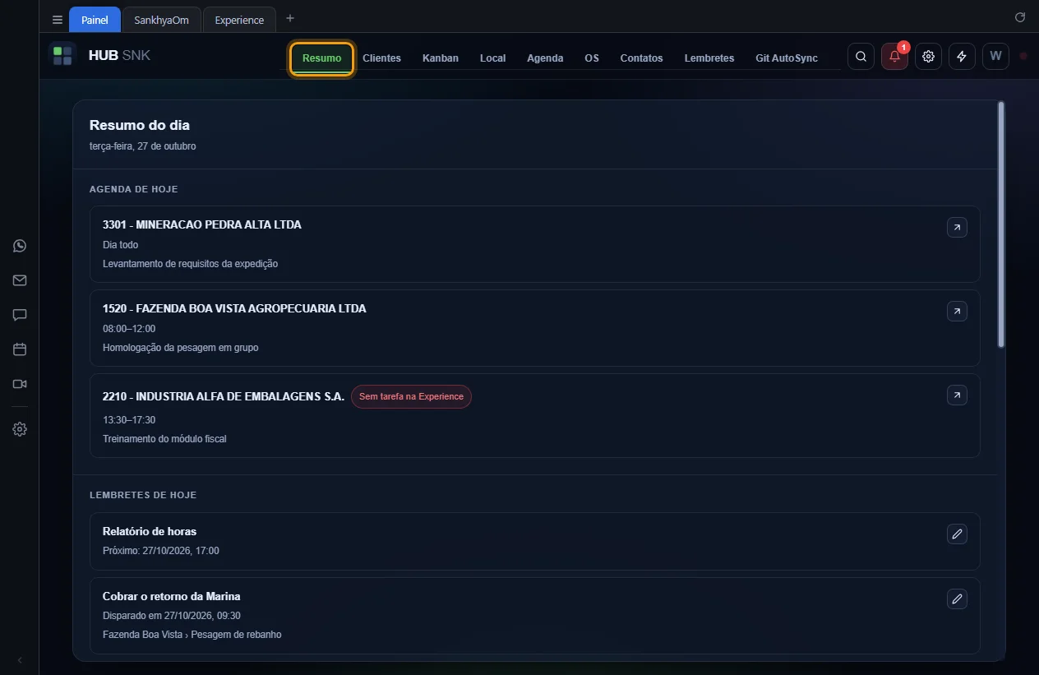This screenshot has height=675, width=1039.
Task: Click the 13:30–17:30 time text
Action: click(129, 420)
